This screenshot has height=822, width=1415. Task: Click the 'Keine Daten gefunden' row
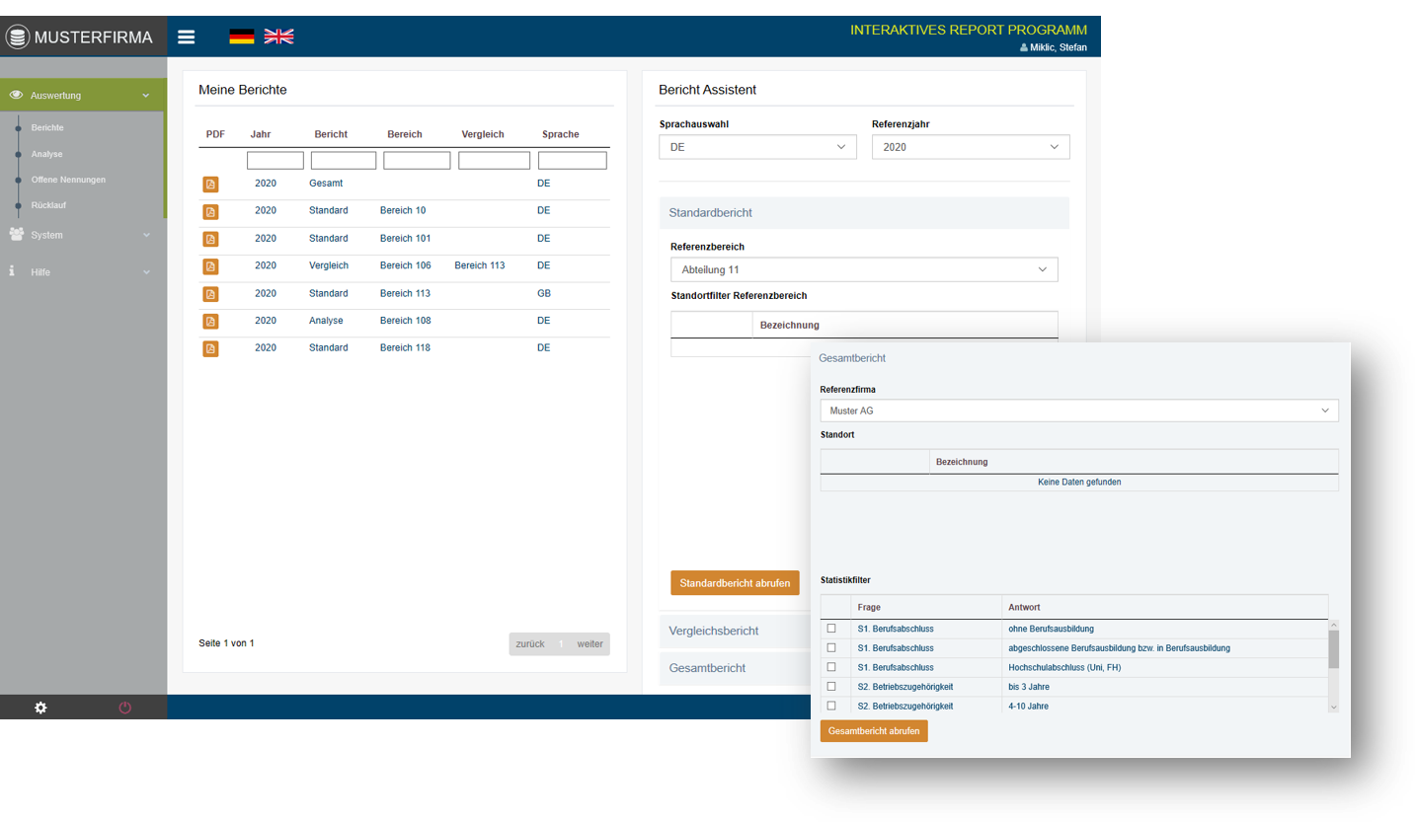tap(1079, 483)
